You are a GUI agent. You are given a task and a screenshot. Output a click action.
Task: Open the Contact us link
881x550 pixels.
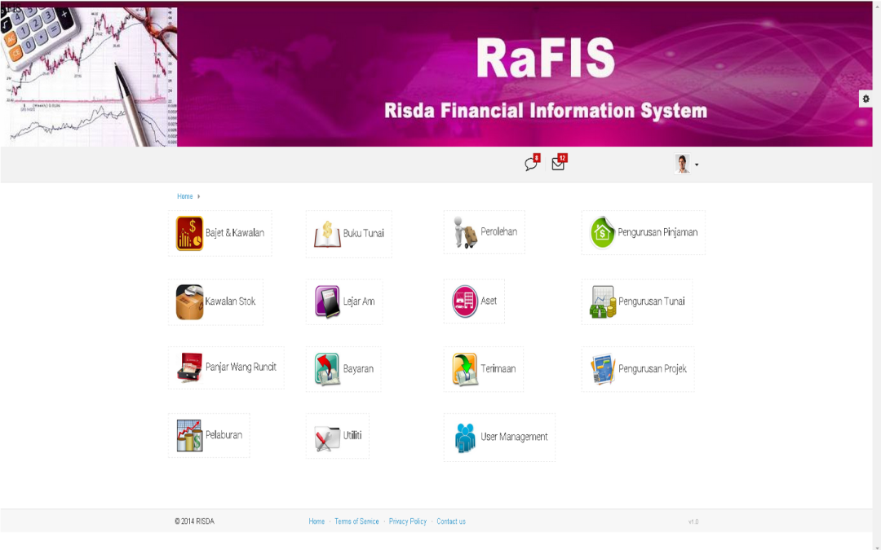tap(451, 521)
